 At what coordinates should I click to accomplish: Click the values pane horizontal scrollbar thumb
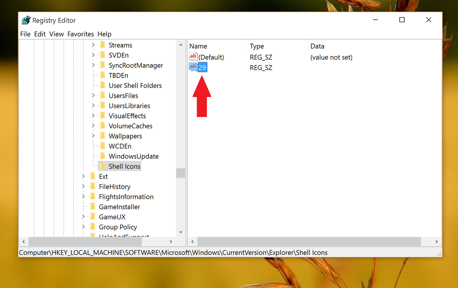pyautogui.click(x=309, y=241)
